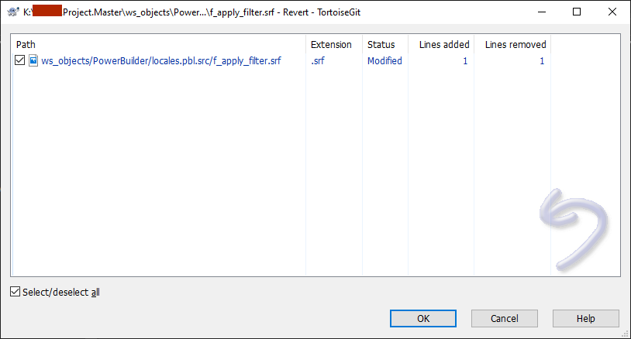Toggle the Select/deselect all checkbox

coord(16,292)
